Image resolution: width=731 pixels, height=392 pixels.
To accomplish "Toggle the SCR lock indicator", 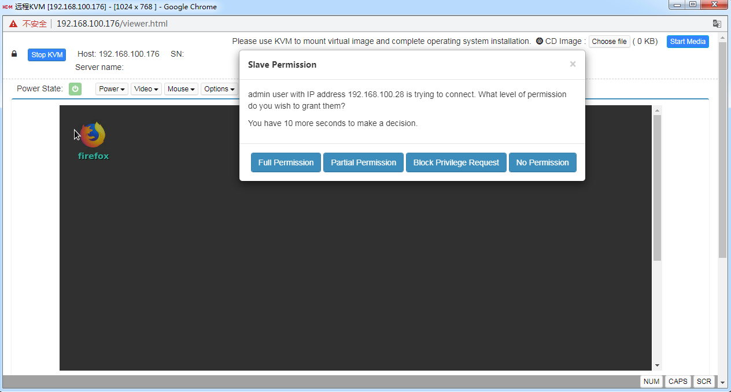I will pyautogui.click(x=704, y=382).
